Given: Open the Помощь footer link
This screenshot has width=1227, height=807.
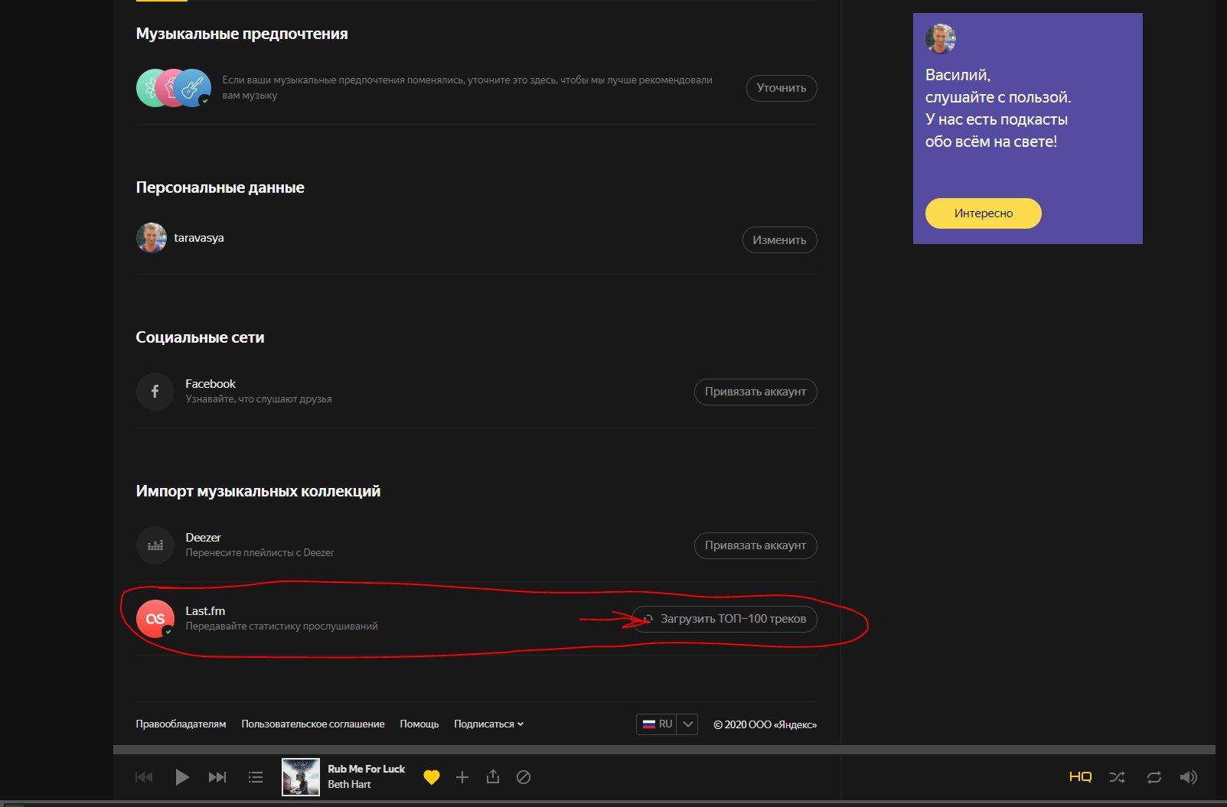Looking at the screenshot, I should (419, 724).
